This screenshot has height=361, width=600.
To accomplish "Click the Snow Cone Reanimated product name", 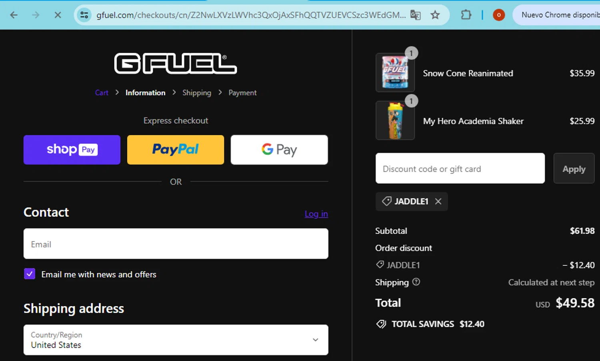I will click(x=468, y=73).
